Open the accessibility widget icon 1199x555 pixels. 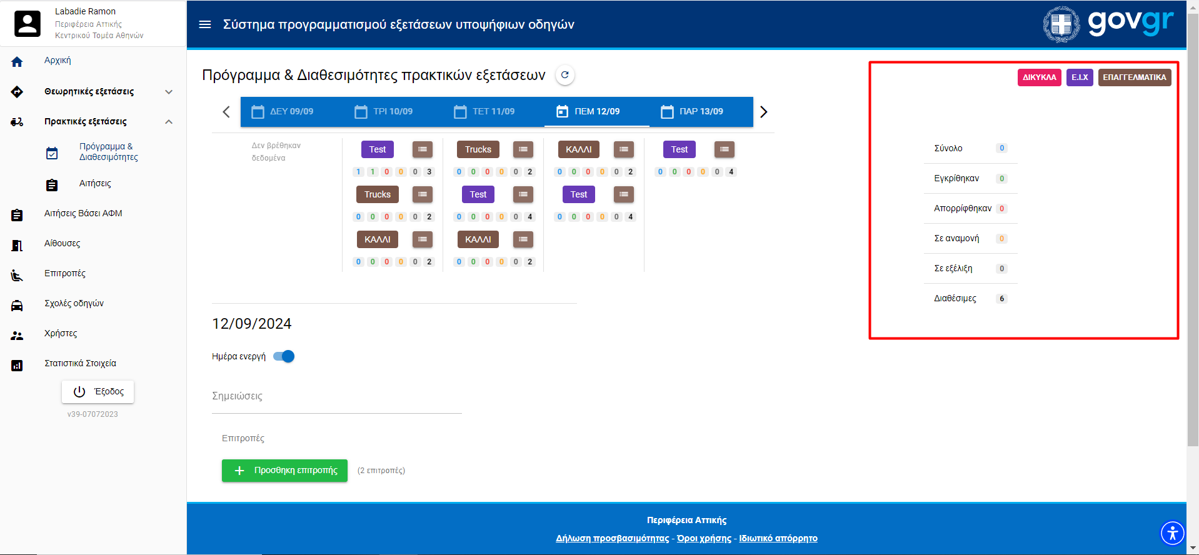(1172, 533)
